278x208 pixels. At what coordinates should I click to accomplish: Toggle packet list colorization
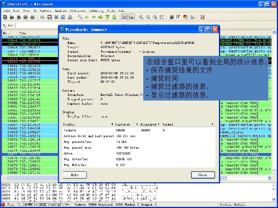tap(124, 17)
